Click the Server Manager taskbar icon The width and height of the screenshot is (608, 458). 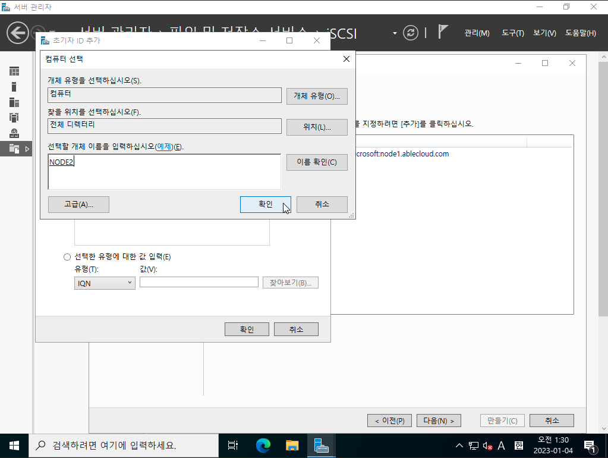[321, 446]
